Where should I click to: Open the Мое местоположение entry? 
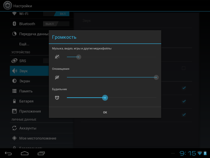[41, 138]
